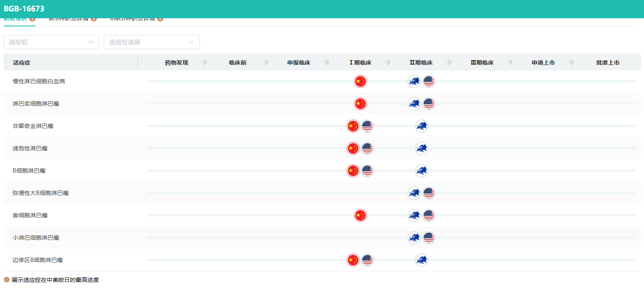Select the 淋巴浆细胞淋巴瘤 indication name
Viewport: 644px width, 290px height.
coord(36,104)
